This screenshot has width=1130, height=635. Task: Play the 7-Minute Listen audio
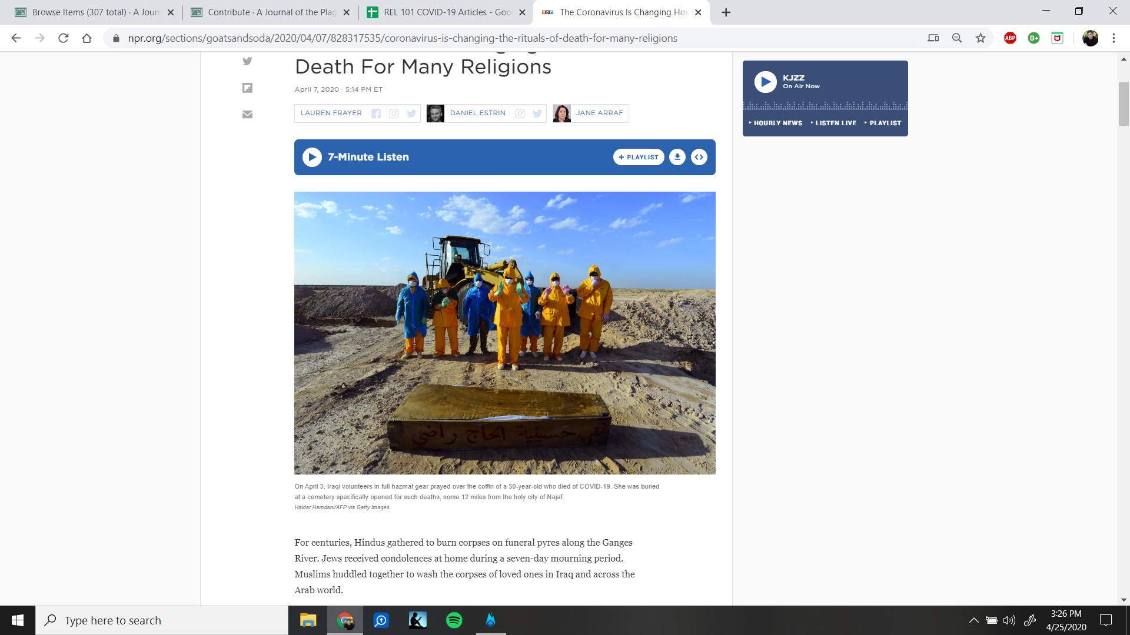tap(312, 157)
